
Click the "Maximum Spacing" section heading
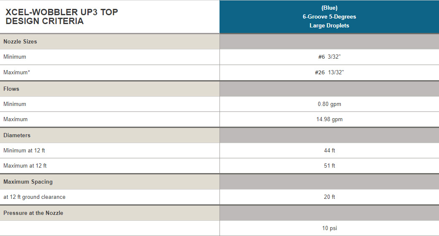[28, 182]
